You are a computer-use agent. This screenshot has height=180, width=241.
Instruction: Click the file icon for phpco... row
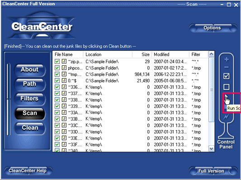click(64, 68)
